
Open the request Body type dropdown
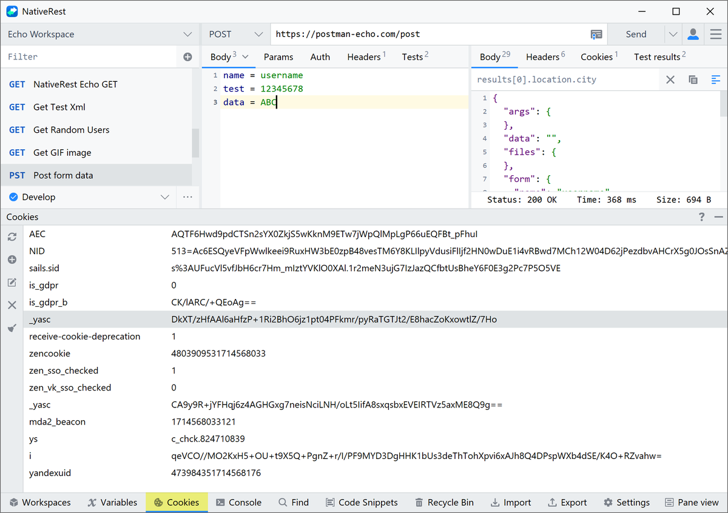245,56
